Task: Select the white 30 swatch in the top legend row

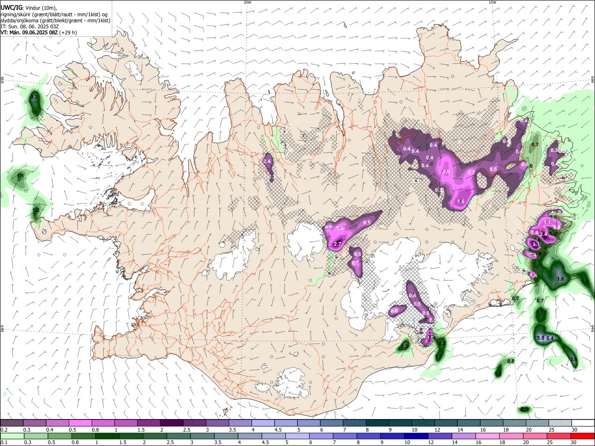Action: pyautogui.click(x=583, y=423)
